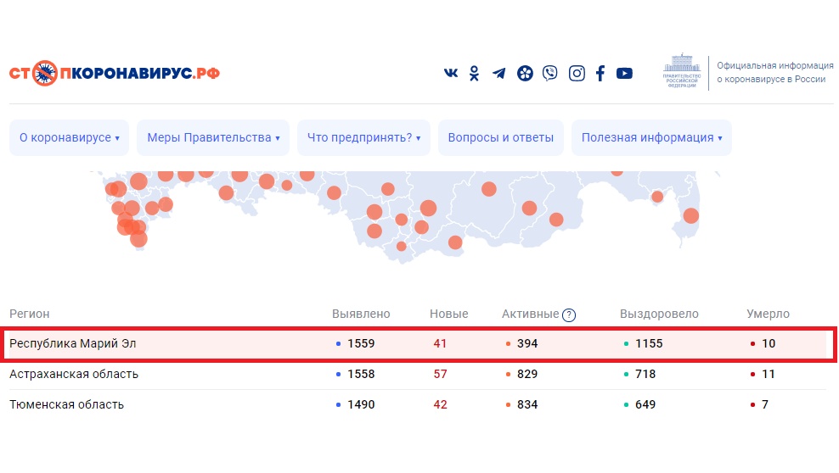Click the Odnoklassniki icon
This screenshot has width=839, height=473.
point(475,73)
